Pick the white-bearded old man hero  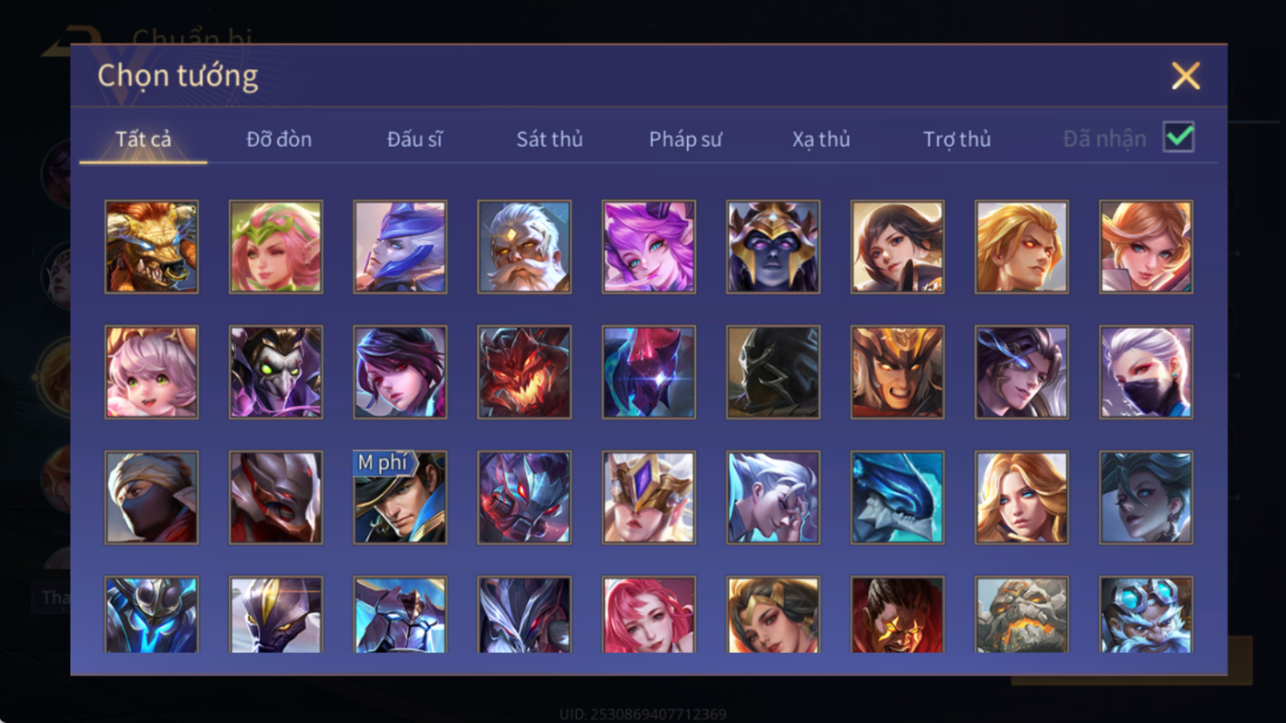[x=524, y=247]
